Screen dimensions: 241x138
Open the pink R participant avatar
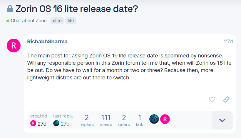pyautogui.click(x=165, y=119)
